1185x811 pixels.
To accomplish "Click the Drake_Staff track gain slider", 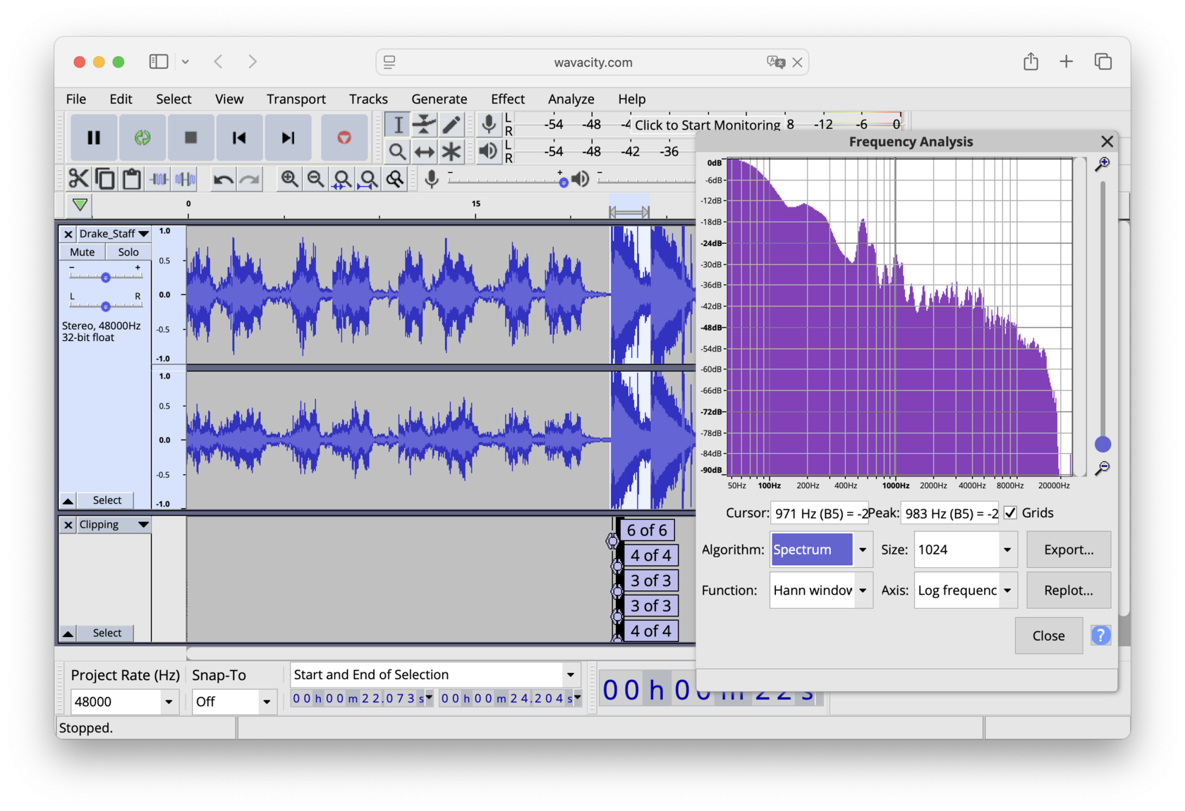I will [x=106, y=277].
